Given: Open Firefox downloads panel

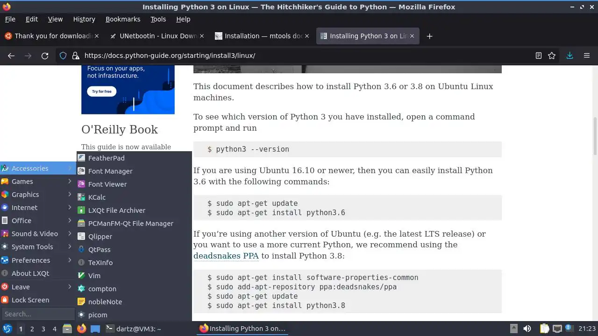Looking at the screenshot, I should 570,56.
